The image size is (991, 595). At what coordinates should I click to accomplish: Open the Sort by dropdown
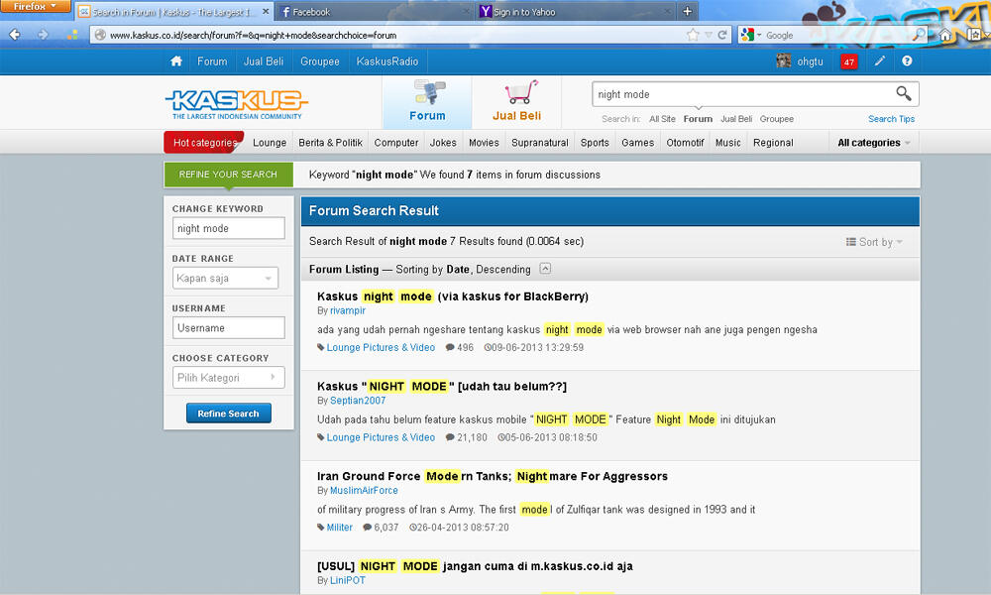point(874,242)
